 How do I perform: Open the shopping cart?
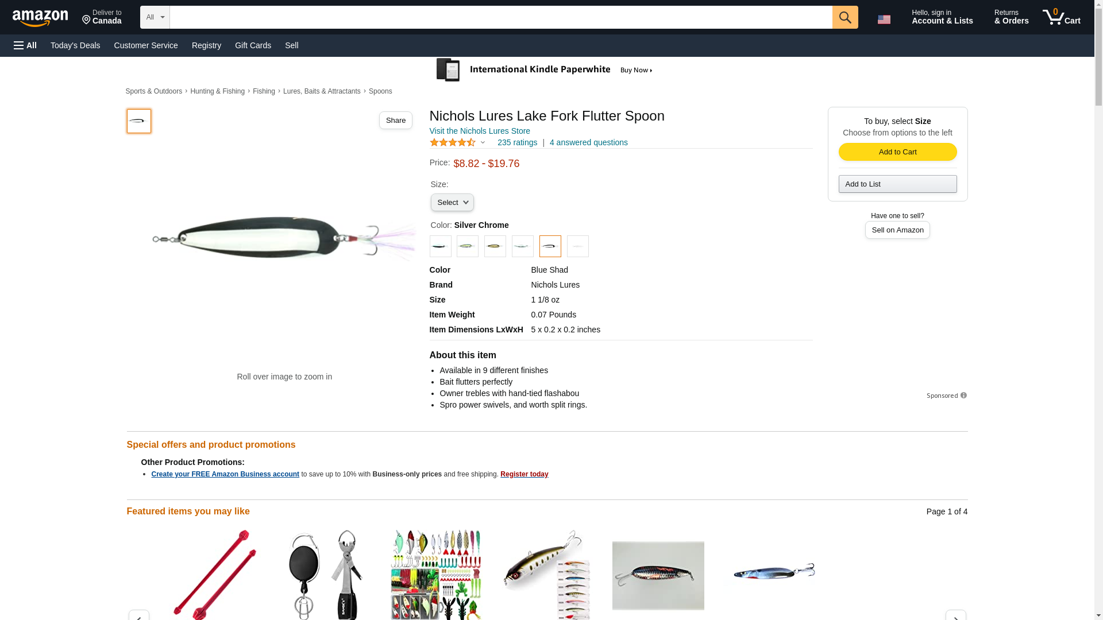coord(1062,17)
